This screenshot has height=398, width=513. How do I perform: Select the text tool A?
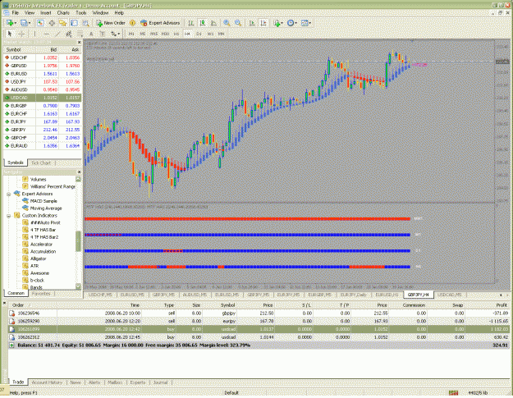coord(91,34)
